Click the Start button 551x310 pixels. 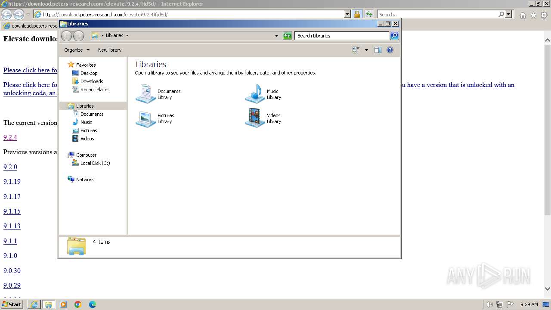12,304
